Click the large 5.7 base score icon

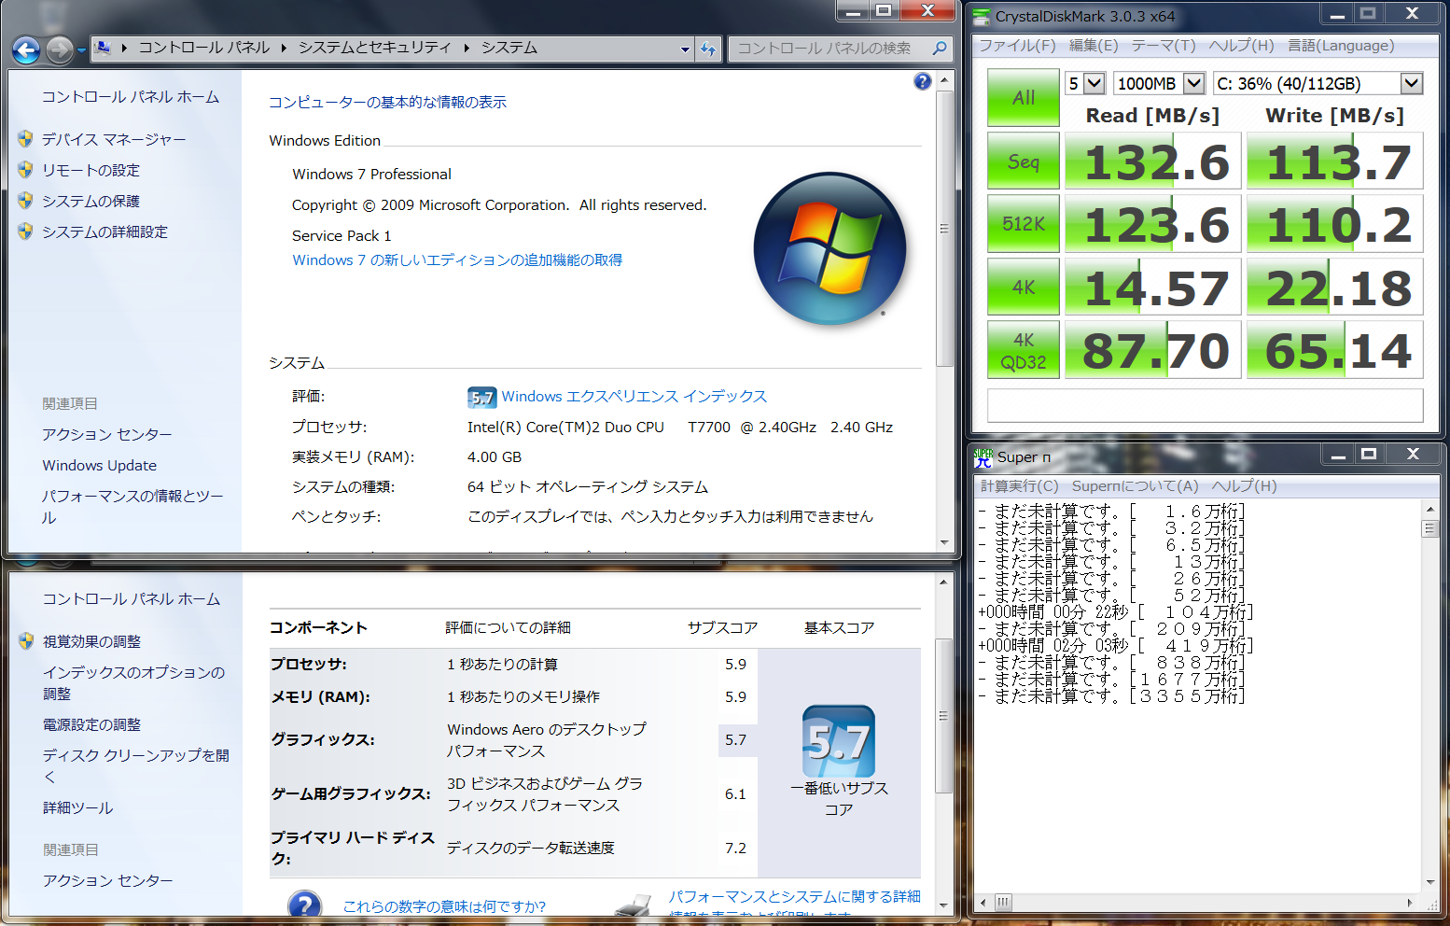[x=839, y=742]
